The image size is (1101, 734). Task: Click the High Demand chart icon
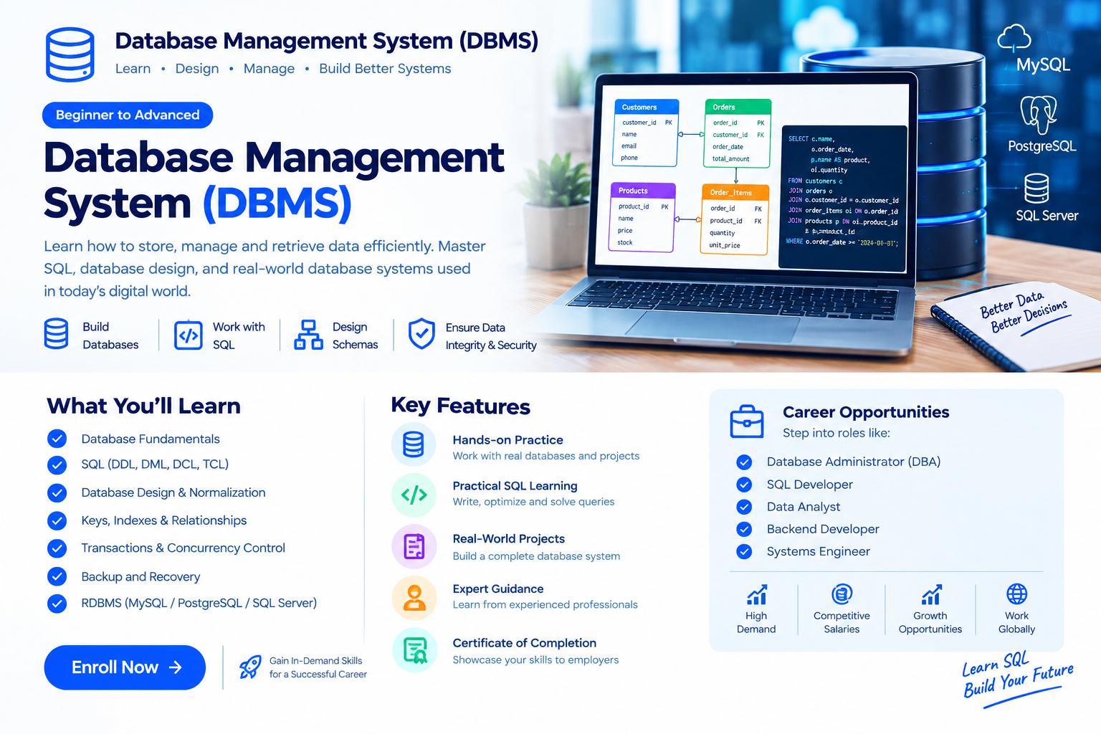(756, 595)
